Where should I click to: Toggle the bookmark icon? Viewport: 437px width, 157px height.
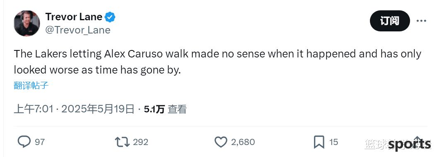point(319,142)
